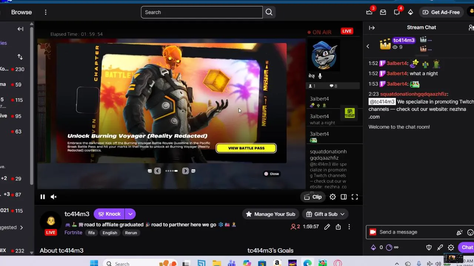Expand the suggested section chevron in sidebar
This screenshot has height=266, width=474.
click(x=21, y=228)
